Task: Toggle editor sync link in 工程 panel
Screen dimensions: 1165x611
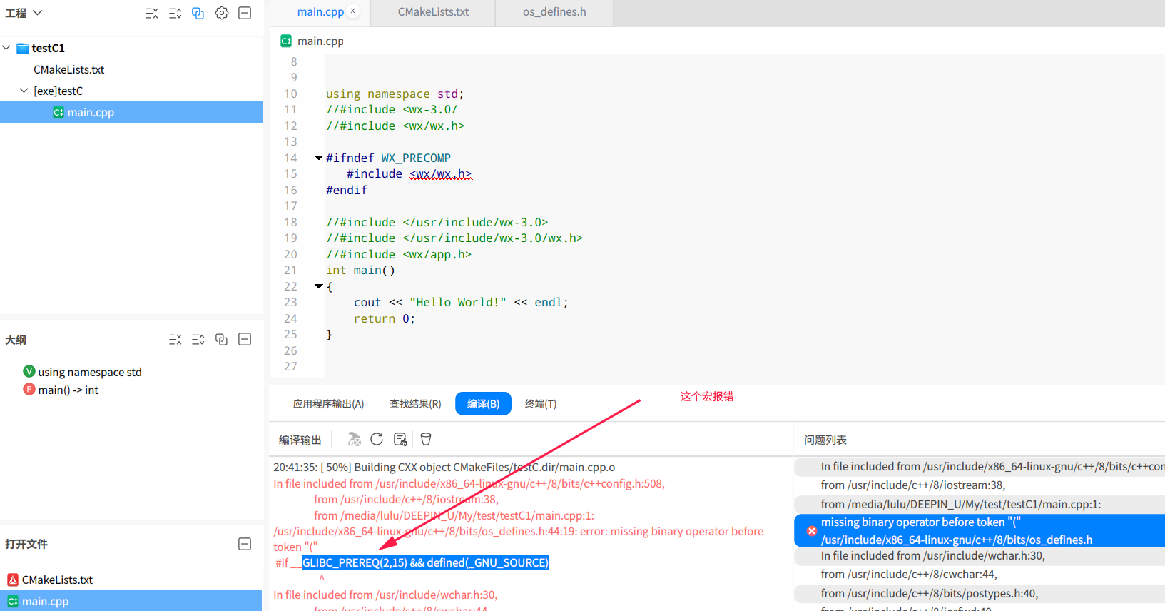Action: 198,13
